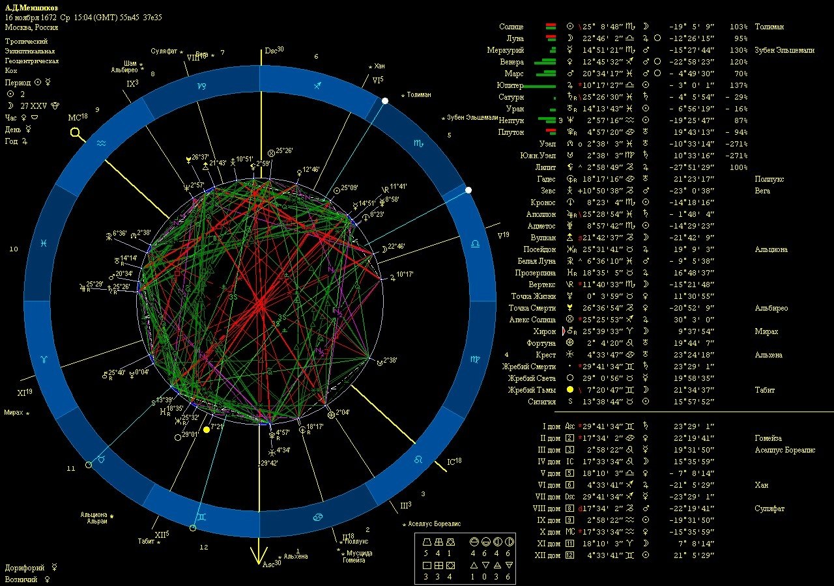Click the yellow dot in Жребий Тьмы row
Screen dimensions: 834x586
click(570, 390)
